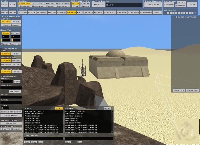This screenshot has width=200, height=145.
Task: Set Terrain View to Color
Action: click(85, 6)
